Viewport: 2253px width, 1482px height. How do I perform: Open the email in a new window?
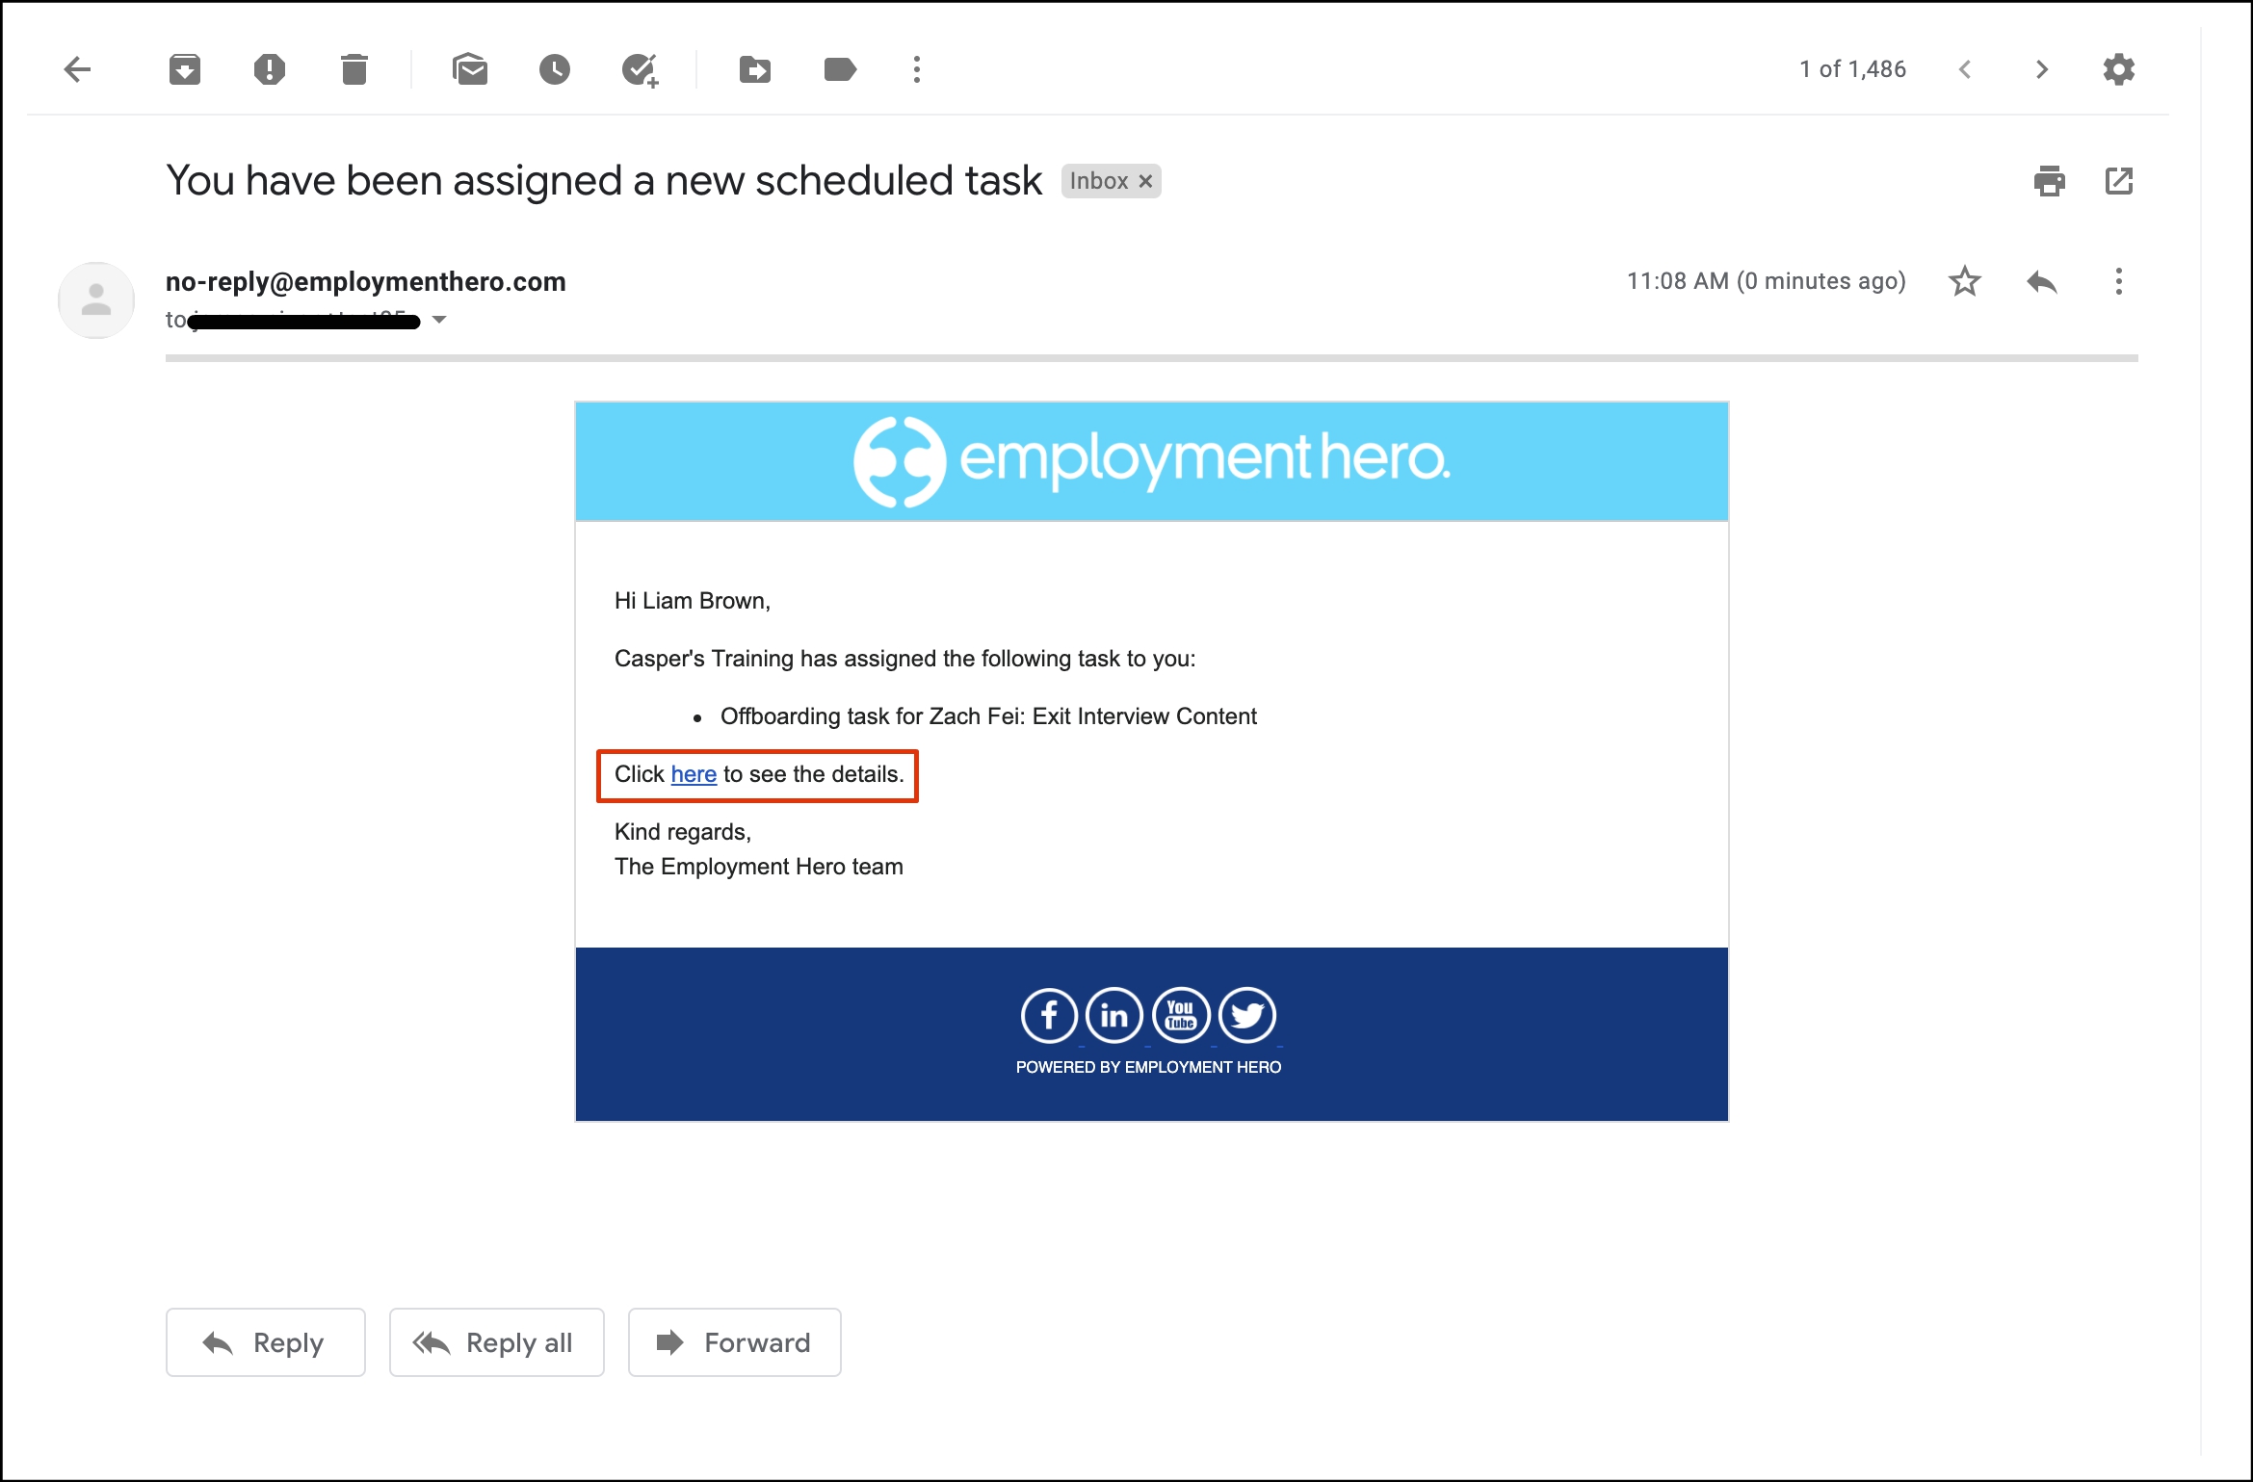[x=2118, y=181]
